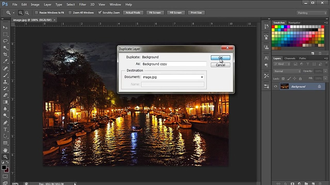Open the Filter menu

83,4
